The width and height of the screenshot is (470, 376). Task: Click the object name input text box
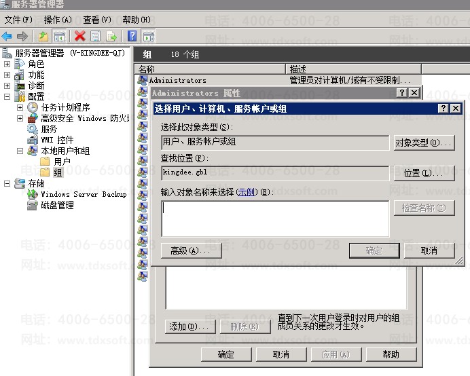(275, 218)
